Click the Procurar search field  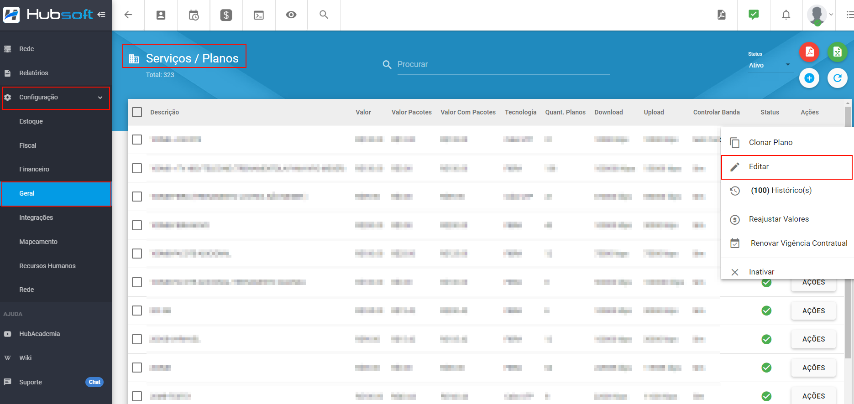503,64
